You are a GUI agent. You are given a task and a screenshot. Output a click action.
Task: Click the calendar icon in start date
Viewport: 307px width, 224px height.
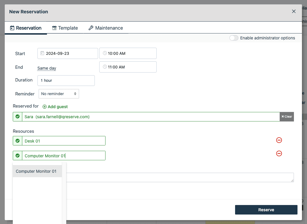pos(42,53)
